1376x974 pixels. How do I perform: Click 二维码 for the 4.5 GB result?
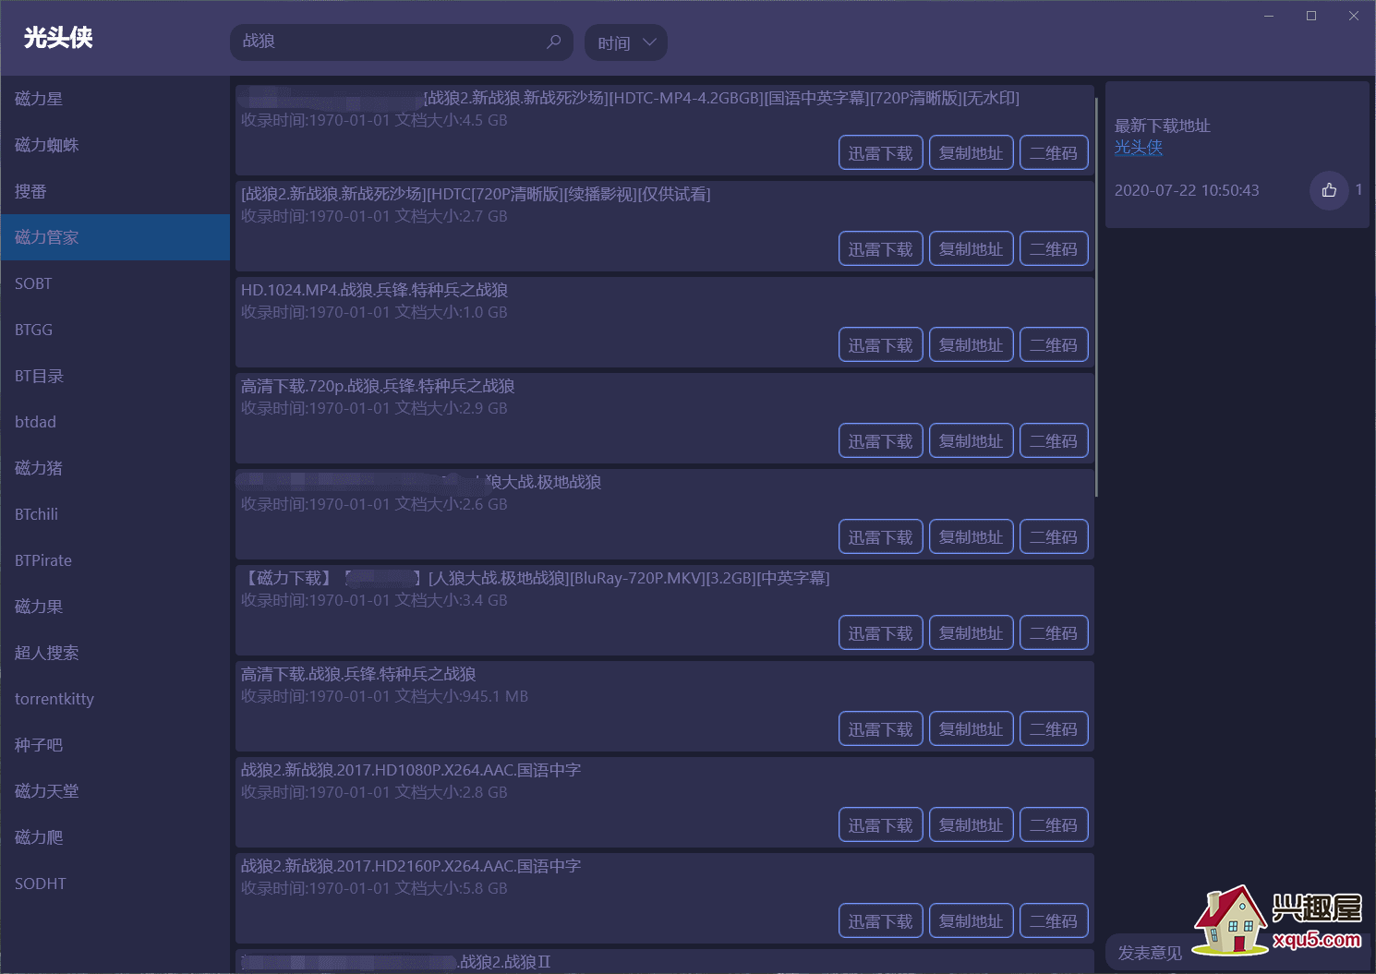click(x=1054, y=153)
